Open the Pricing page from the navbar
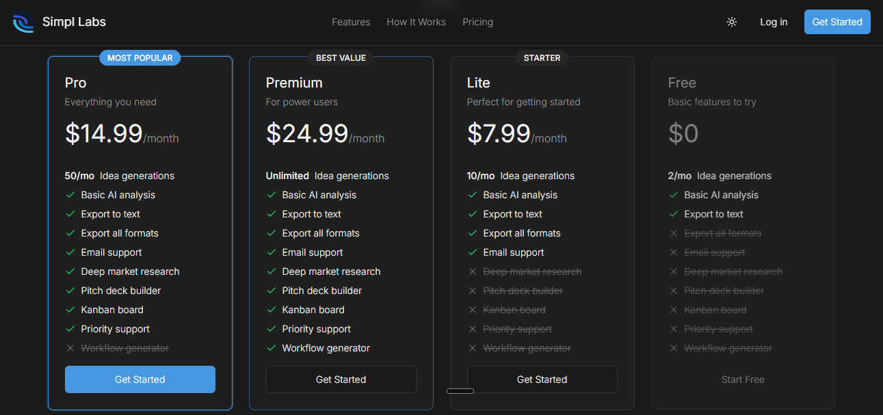This screenshot has height=415, width=883. pyautogui.click(x=477, y=22)
